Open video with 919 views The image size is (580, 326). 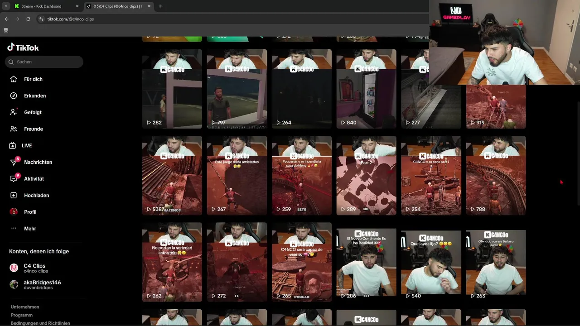[x=496, y=107]
